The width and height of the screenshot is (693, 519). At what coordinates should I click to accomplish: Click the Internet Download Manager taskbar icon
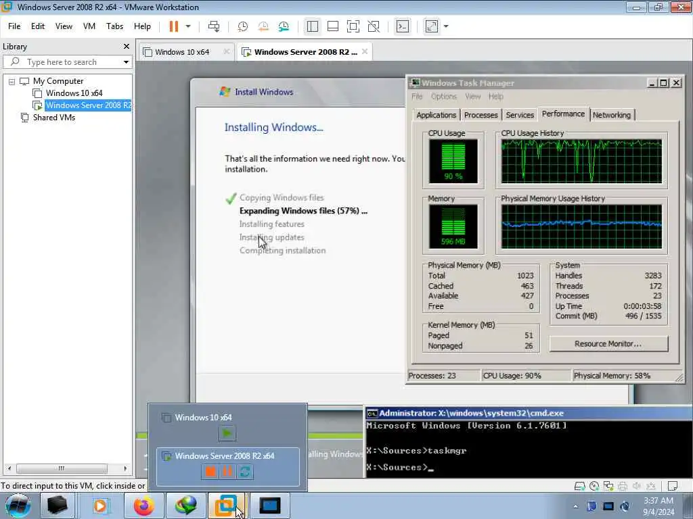(x=185, y=505)
